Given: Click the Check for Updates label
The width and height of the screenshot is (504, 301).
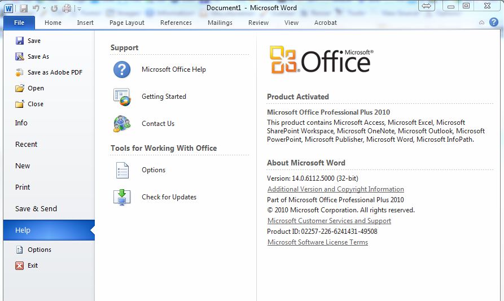Looking at the screenshot, I should point(169,197).
